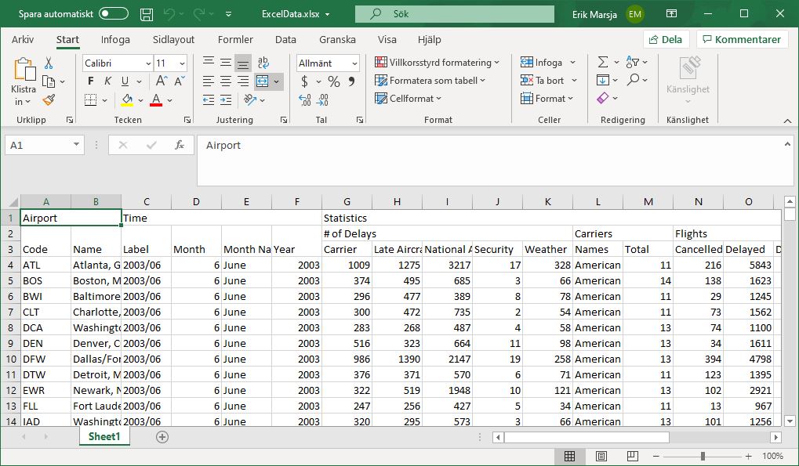Click the increase indent icon

point(226,99)
